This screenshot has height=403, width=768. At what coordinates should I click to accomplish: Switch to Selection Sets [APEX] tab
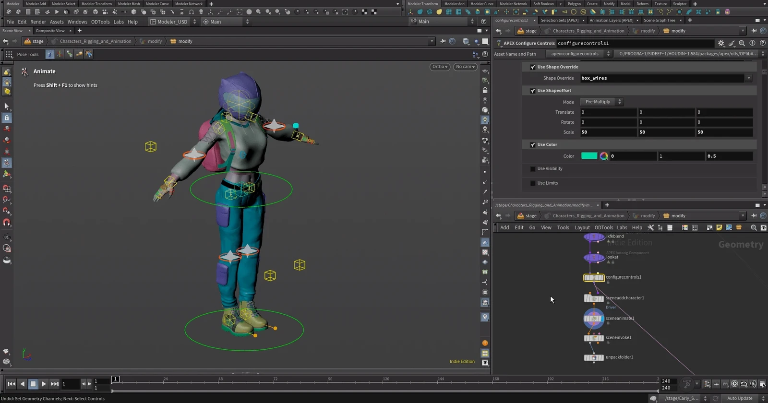coord(560,20)
